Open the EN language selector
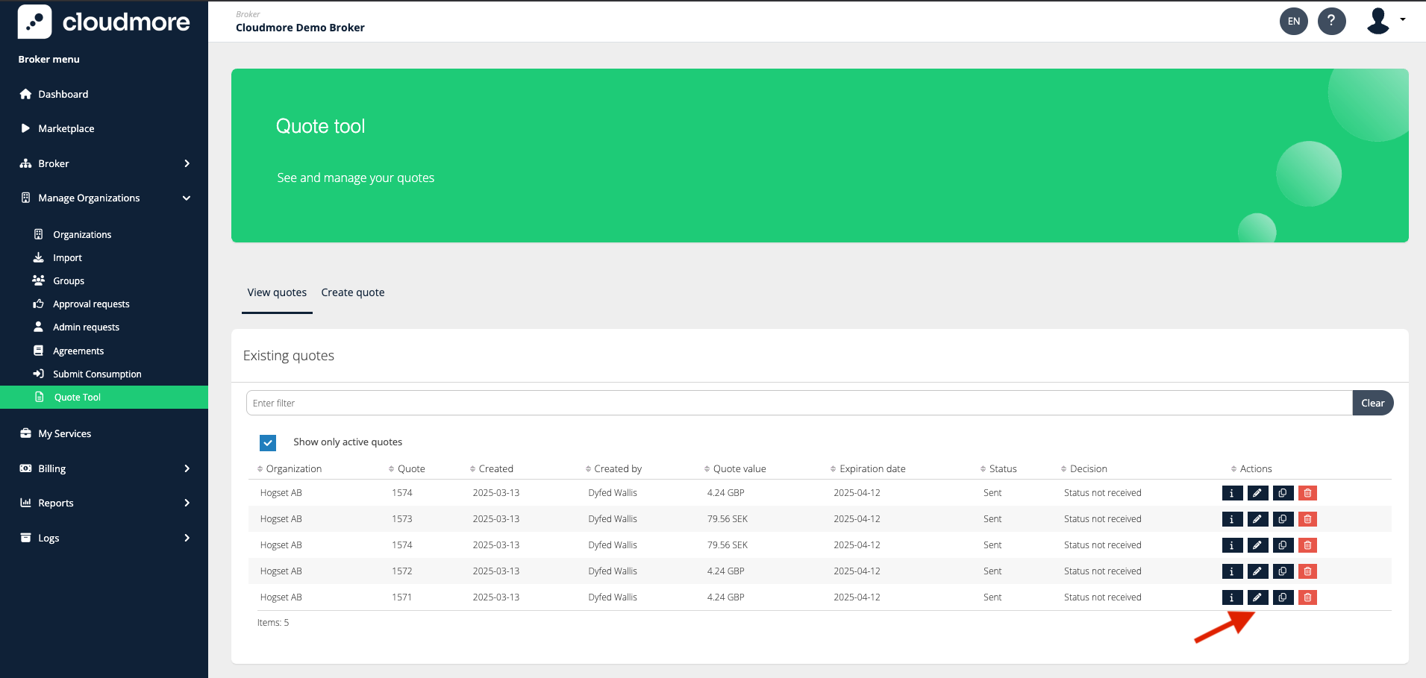 coord(1293,21)
